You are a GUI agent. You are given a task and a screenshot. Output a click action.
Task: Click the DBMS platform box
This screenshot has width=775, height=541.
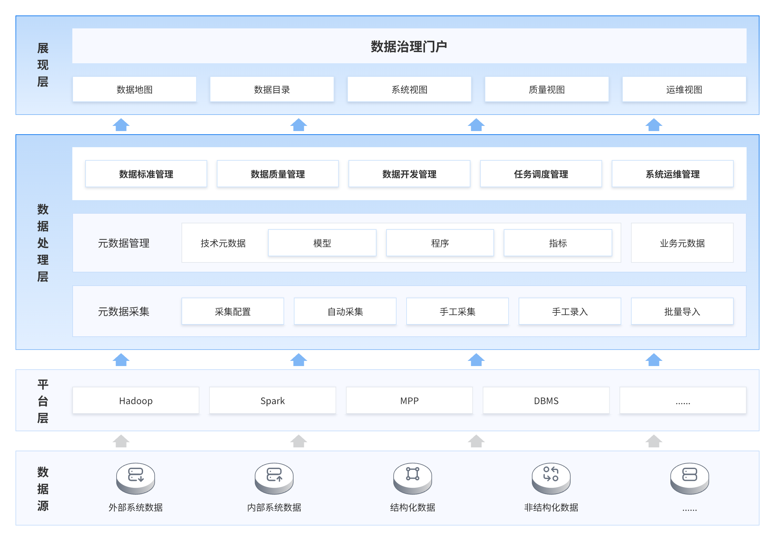tap(546, 400)
